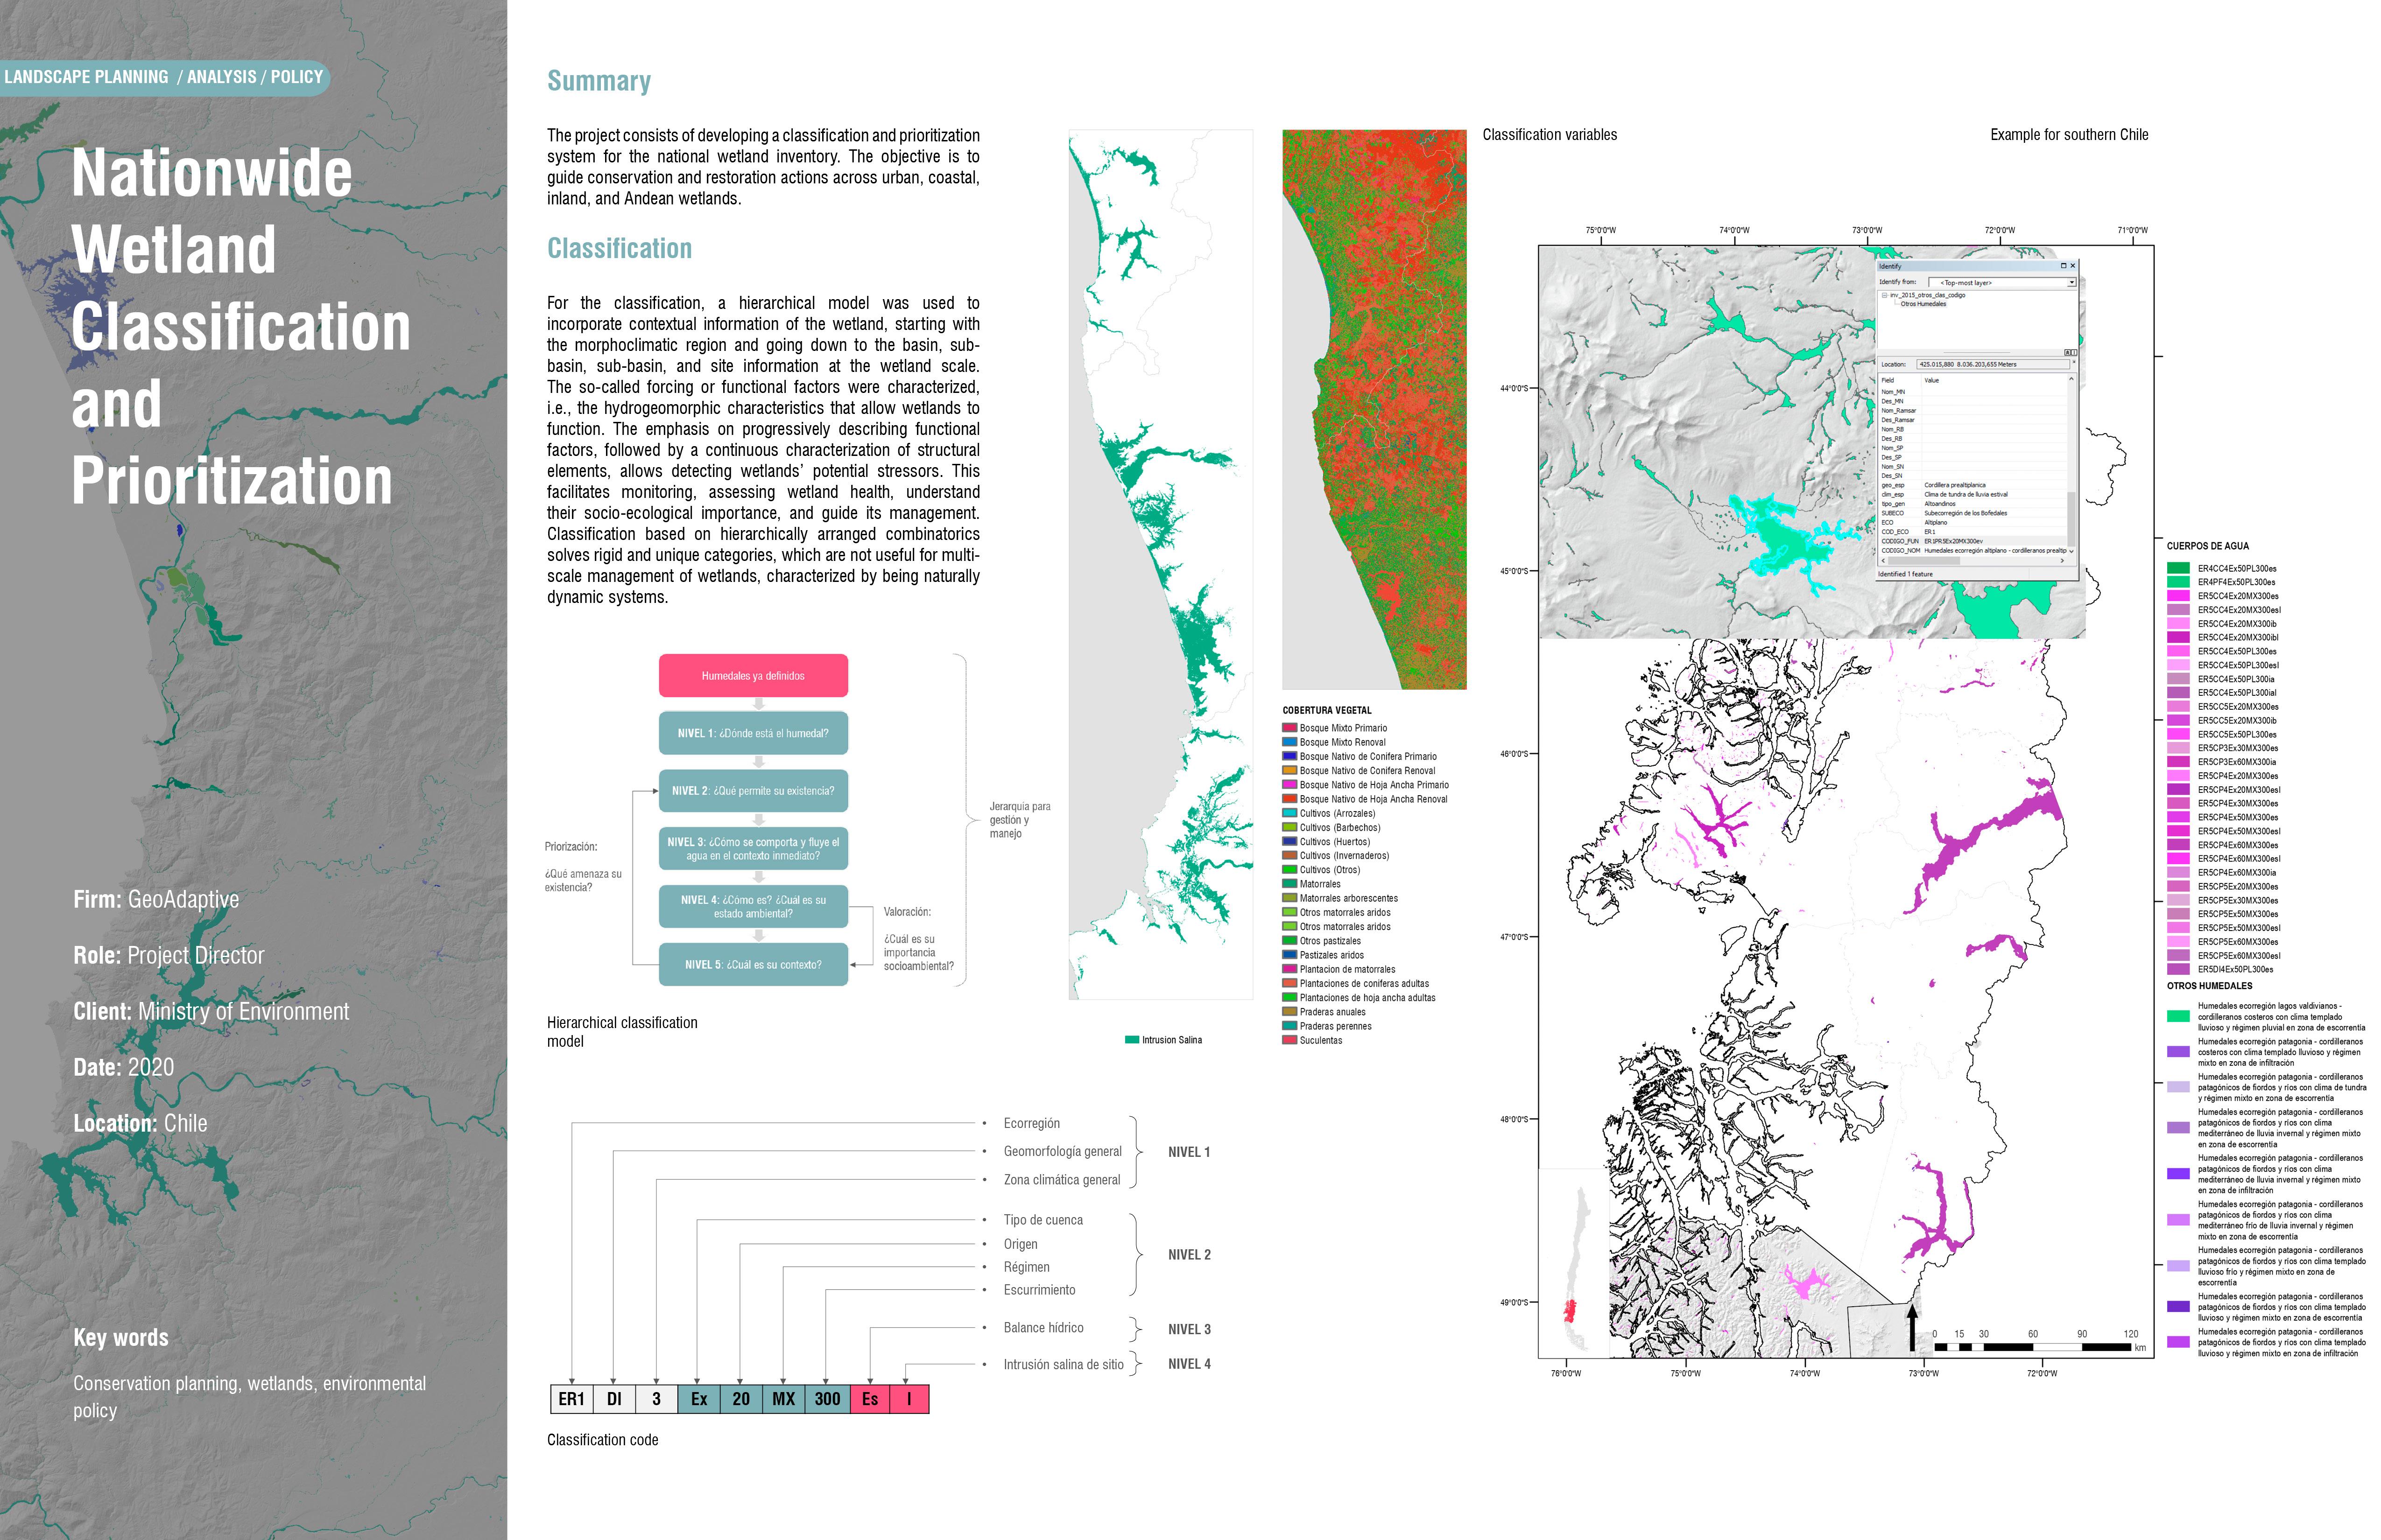Collapse the inv_2015_otros_clas_codigo tree node
Image resolution: width=2381 pixels, height=1540 pixels.
tap(1885, 295)
